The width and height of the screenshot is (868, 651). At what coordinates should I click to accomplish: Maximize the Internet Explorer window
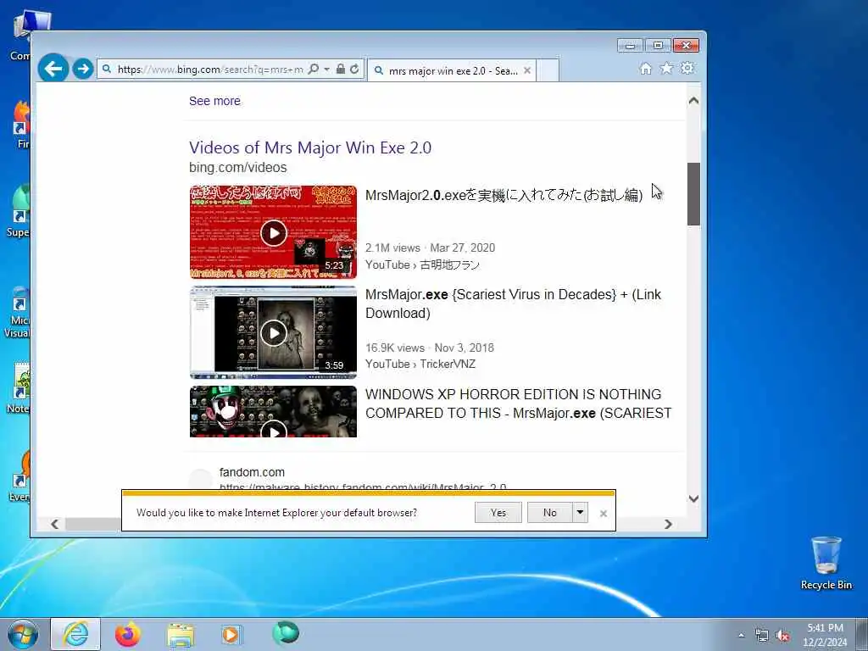pos(658,46)
